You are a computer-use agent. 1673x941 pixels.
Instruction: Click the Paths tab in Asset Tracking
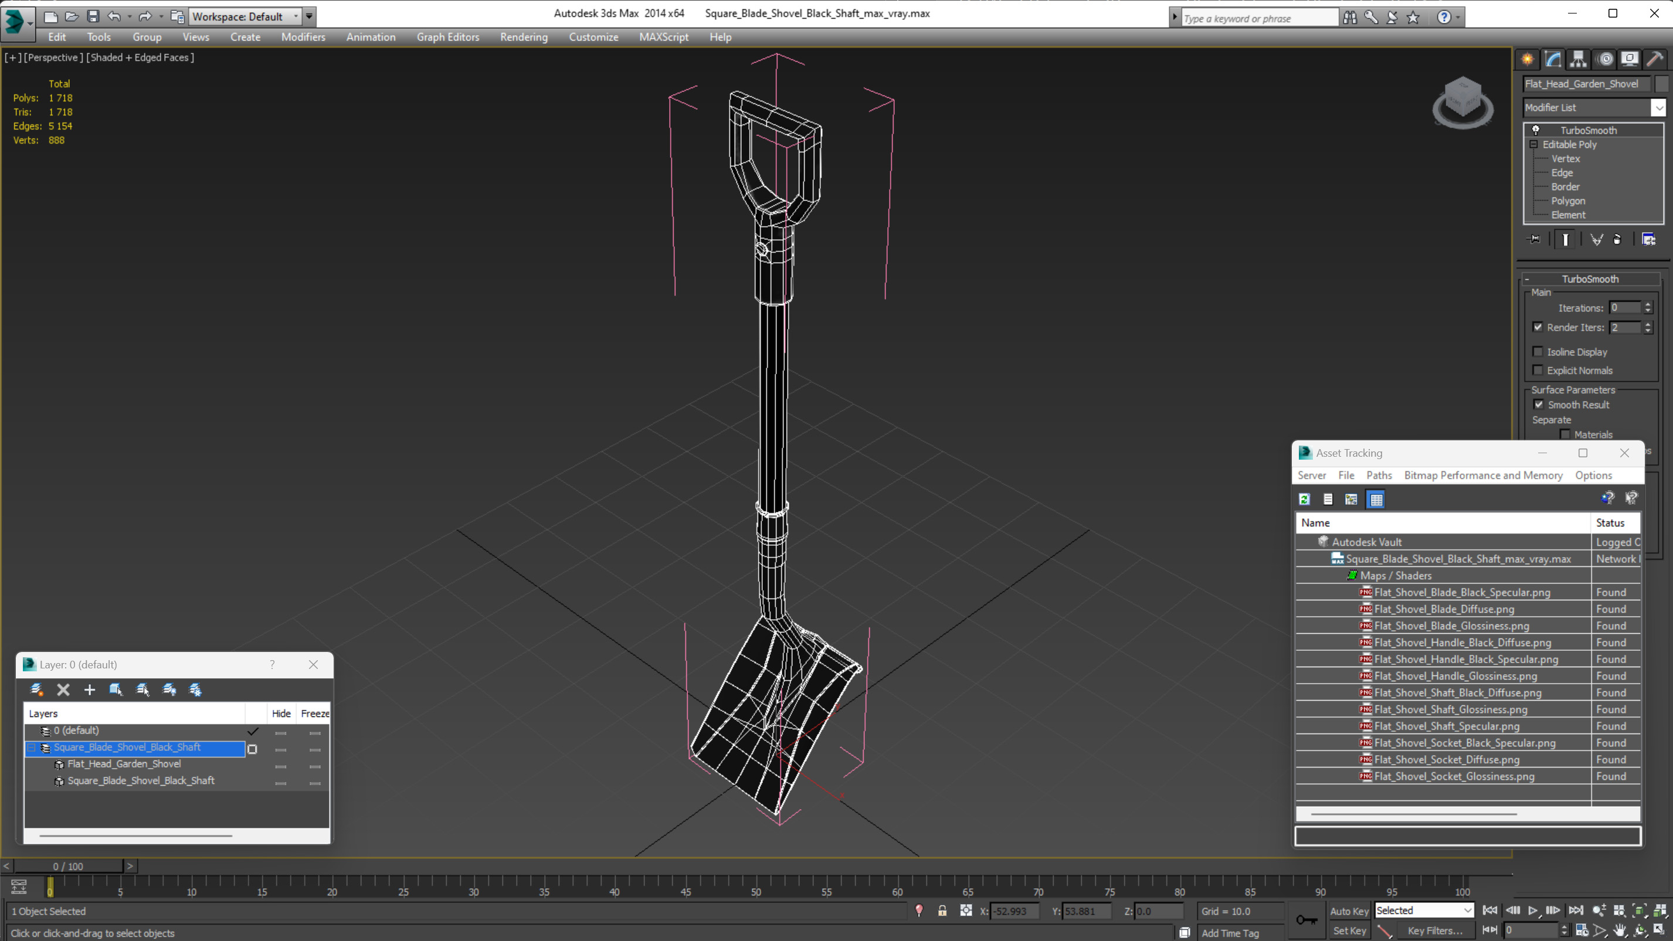pyautogui.click(x=1379, y=474)
